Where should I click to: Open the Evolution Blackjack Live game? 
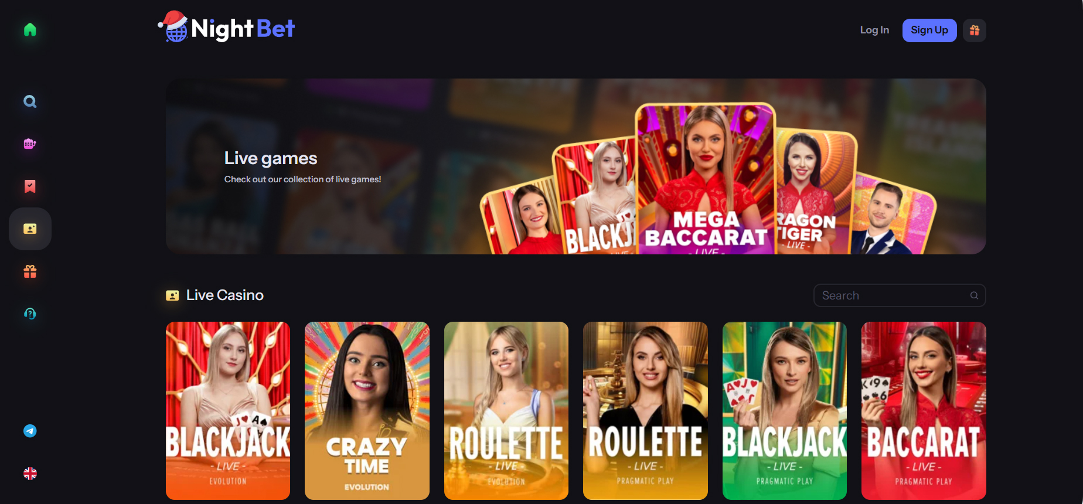[x=228, y=411]
